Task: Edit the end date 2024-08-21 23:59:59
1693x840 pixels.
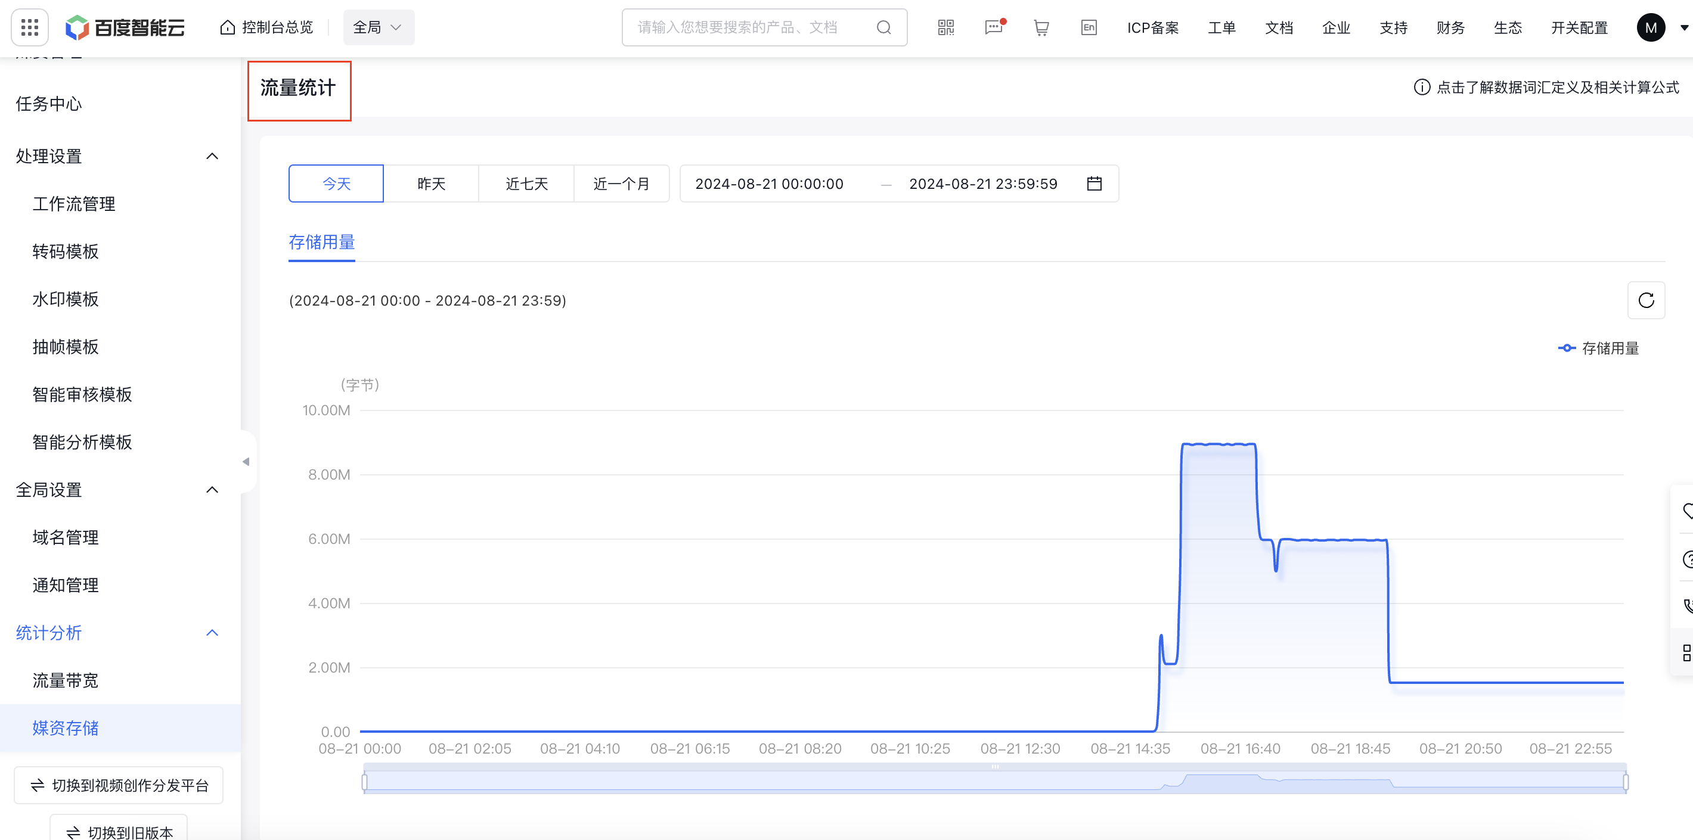Action: [983, 184]
